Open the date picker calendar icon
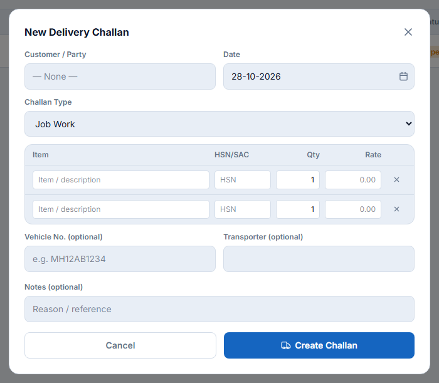 click(403, 76)
